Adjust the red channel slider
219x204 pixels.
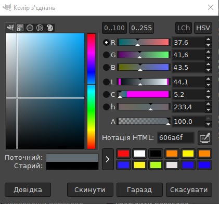(x=144, y=42)
